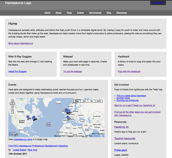
Task: Click the Webpad heading
Action: click(x=68, y=57)
